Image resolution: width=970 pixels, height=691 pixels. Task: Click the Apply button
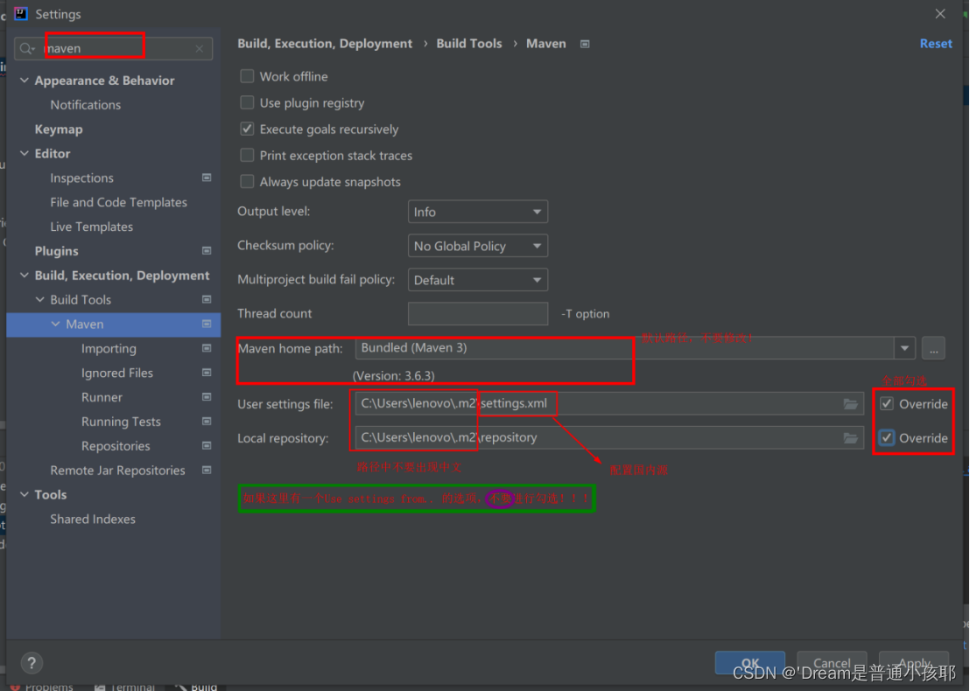914,663
